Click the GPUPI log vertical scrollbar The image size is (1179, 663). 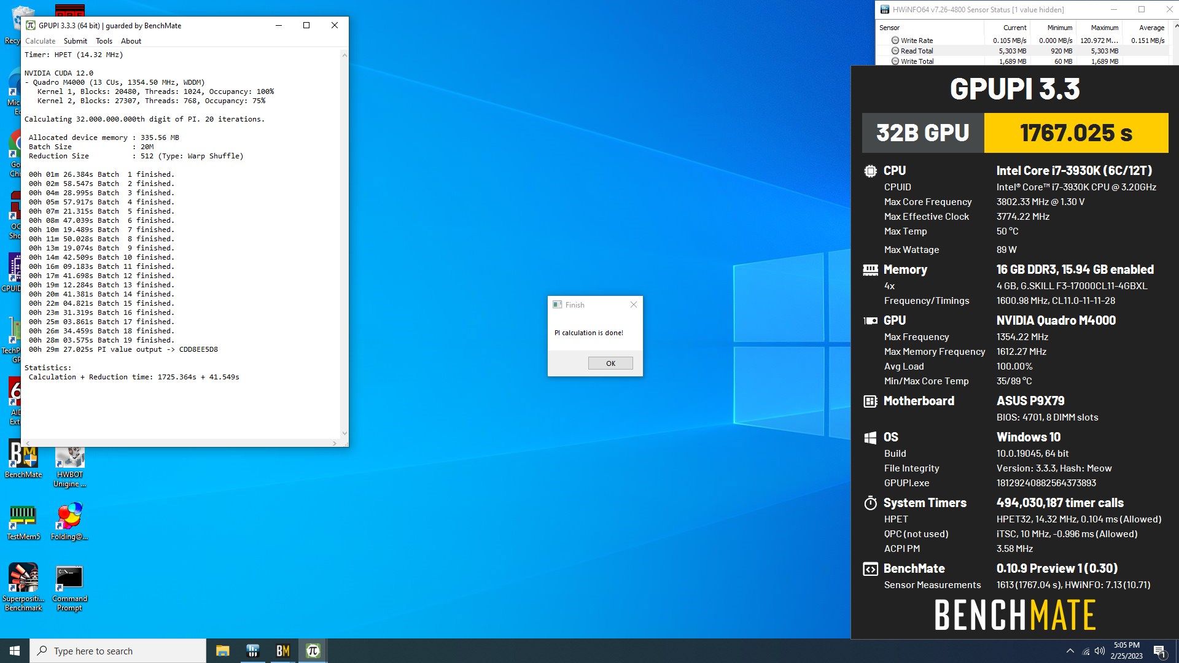pos(344,244)
